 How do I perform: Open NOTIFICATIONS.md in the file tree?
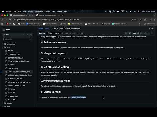pos(15,79)
